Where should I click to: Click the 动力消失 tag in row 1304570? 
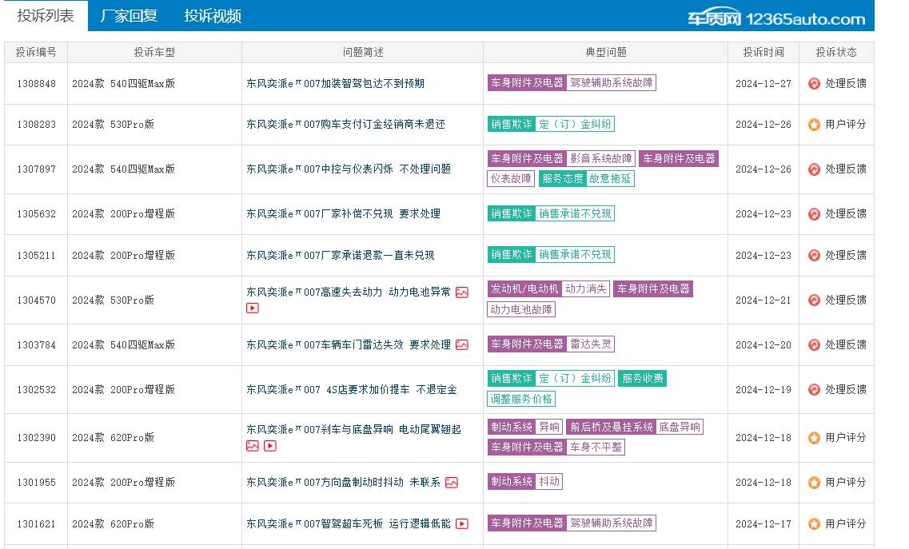(585, 288)
